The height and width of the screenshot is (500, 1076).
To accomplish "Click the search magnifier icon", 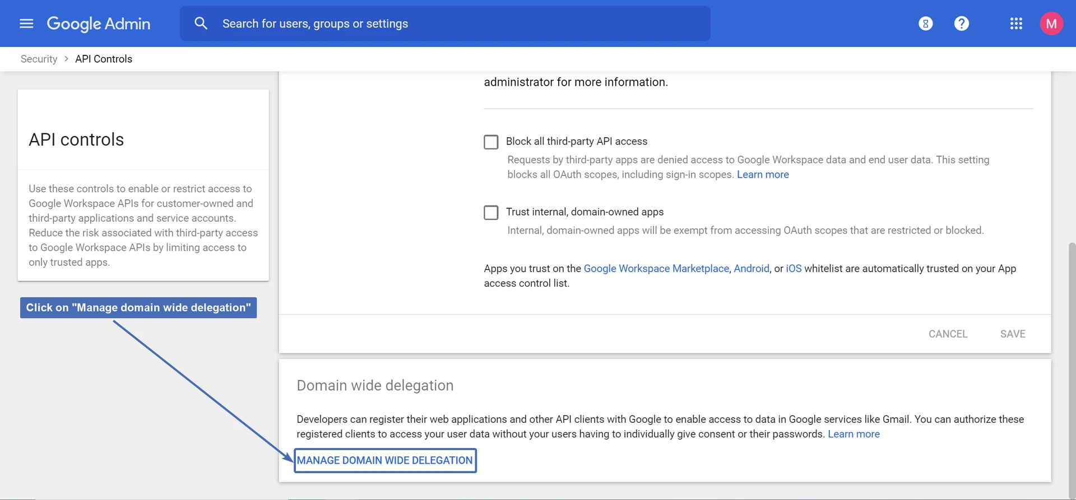I will tap(201, 24).
